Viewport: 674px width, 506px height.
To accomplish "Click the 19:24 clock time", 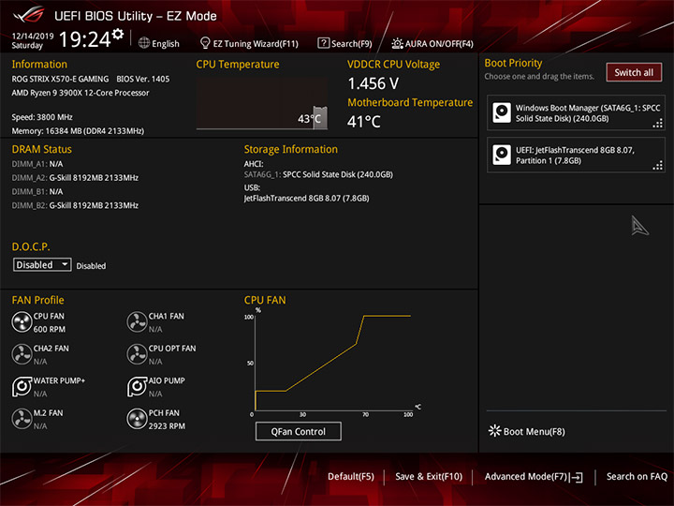I will pos(84,39).
